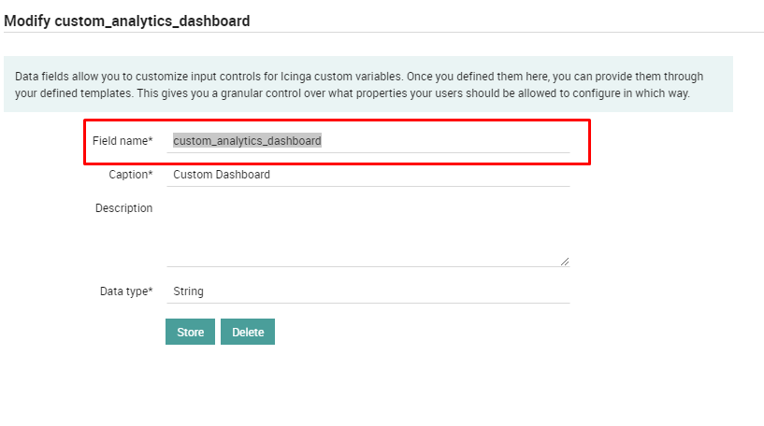Click the data fields info paragraph
The width and height of the screenshot is (764, 426).
coord(367,85)
